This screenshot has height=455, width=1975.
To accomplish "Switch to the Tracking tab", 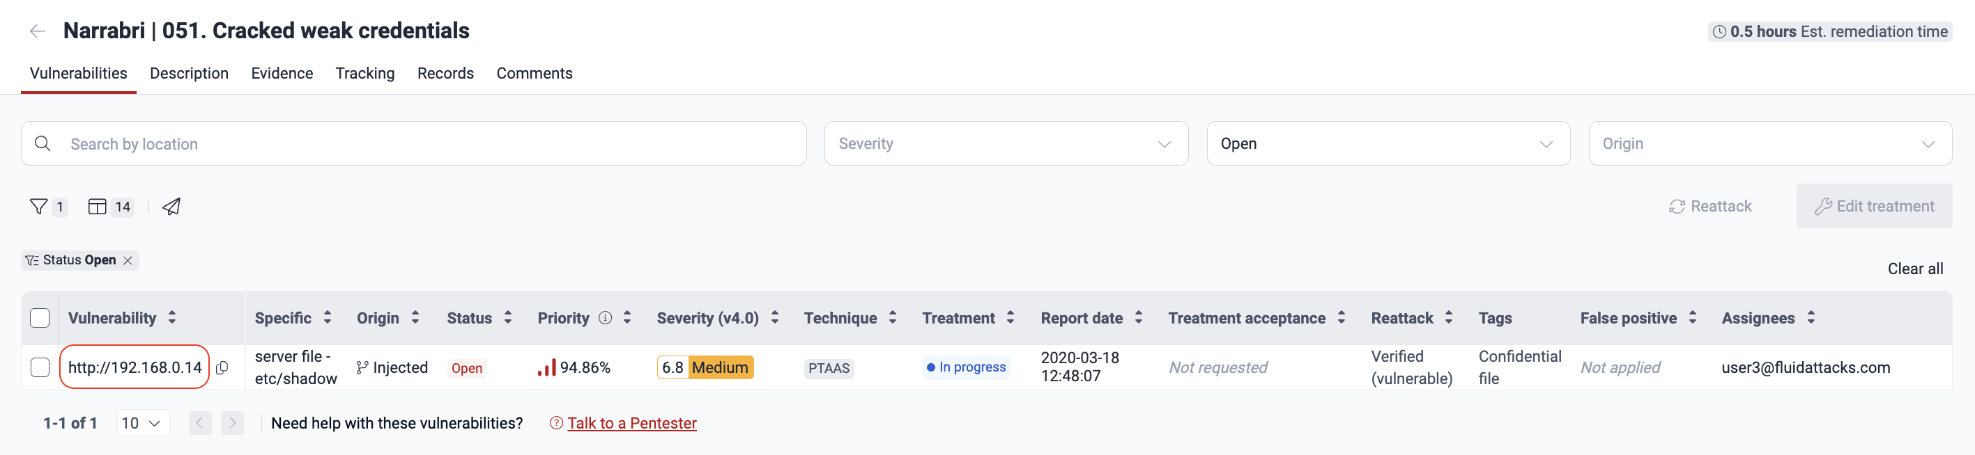I will [365, 73].
